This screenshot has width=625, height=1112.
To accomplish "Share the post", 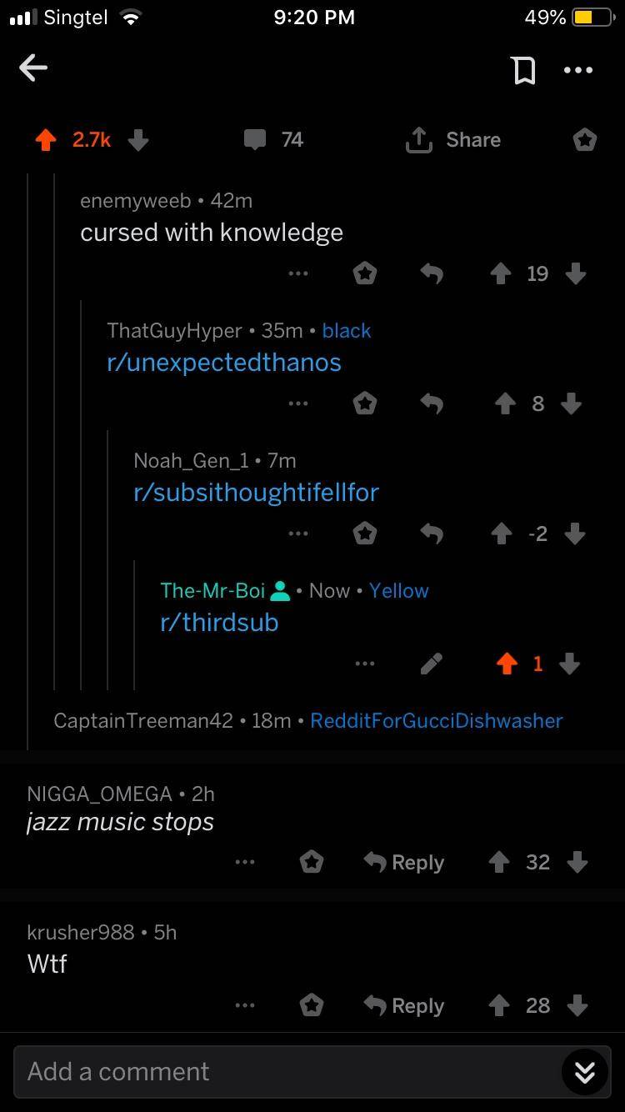I will [x=452, y=140].
